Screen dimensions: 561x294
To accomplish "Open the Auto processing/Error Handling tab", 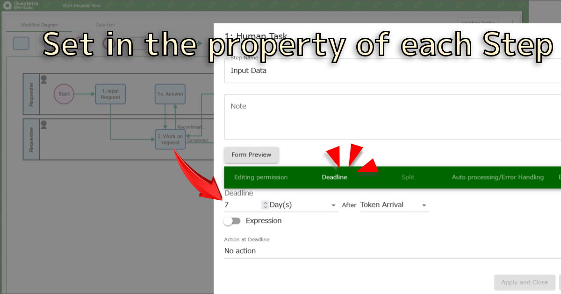I will pyautogui.click(x=497, y=177).
